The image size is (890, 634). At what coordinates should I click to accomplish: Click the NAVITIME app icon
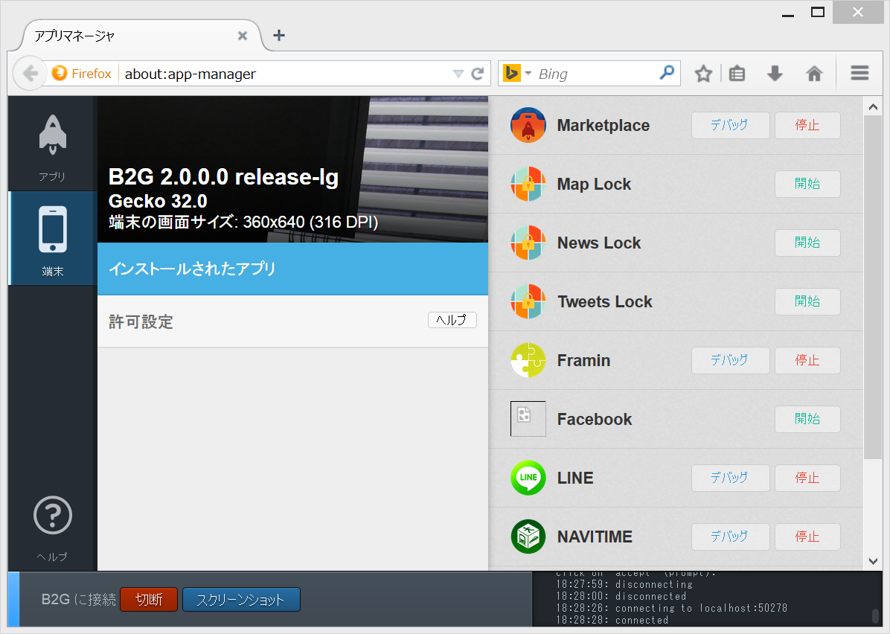[528, 537]
